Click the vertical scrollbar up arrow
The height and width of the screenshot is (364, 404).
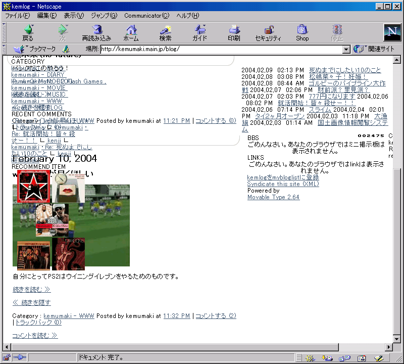coord(397,60)
